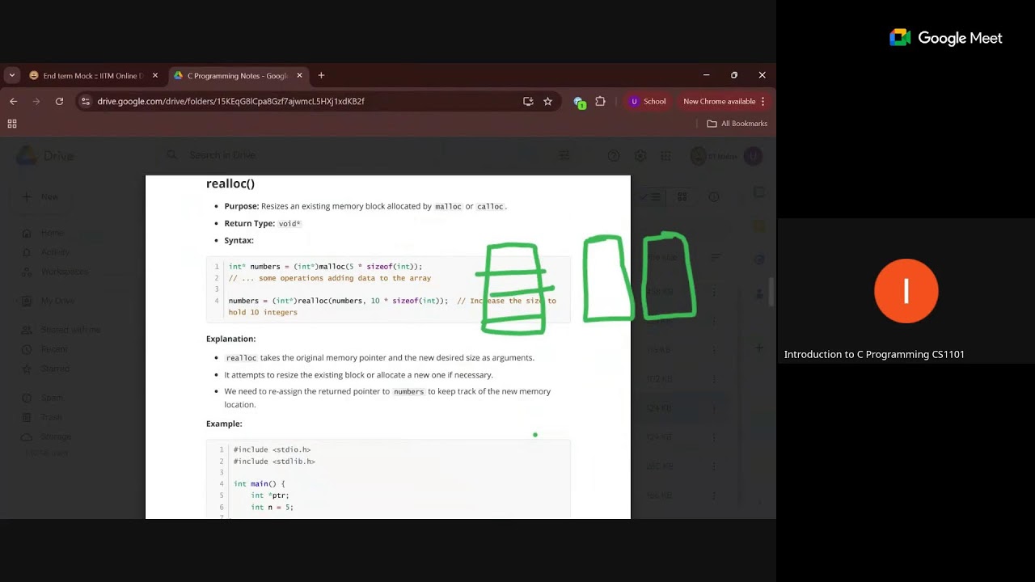Viewport: 1035px width, 582px height.
Task: Open the Extensions puzzle menu
Action: pyautogui.click(x=600, y=101)
